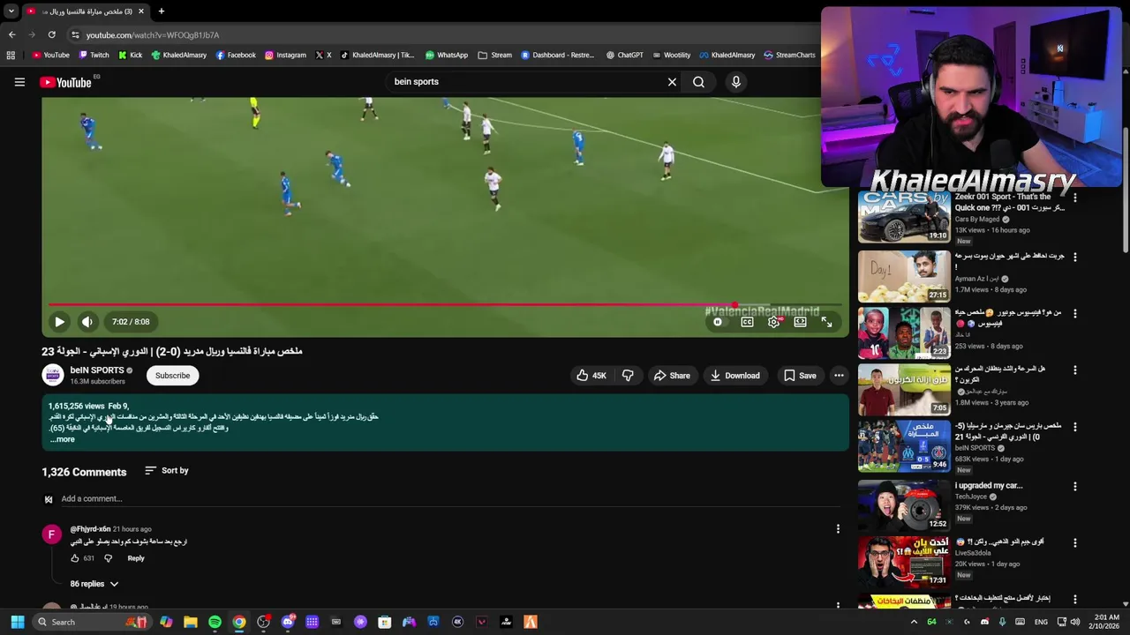The height and width of the screenshot is (635, 1130).
Task: Dislike the video
Action: pyautogui.click(x=628, y=376)
